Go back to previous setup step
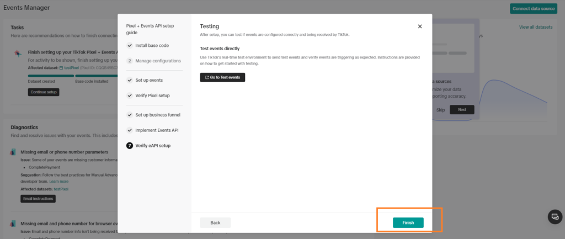 [x=215, y=222]
